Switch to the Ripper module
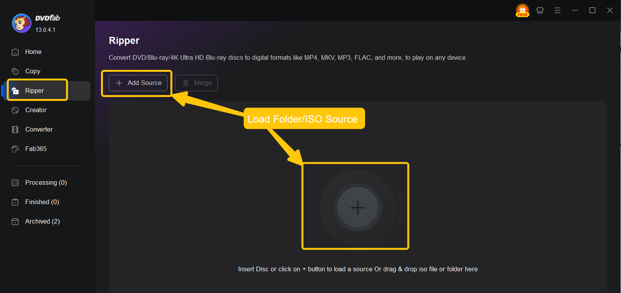Viewport: 621px width, 293px height. pyautogui.click(x=35, y=91)
